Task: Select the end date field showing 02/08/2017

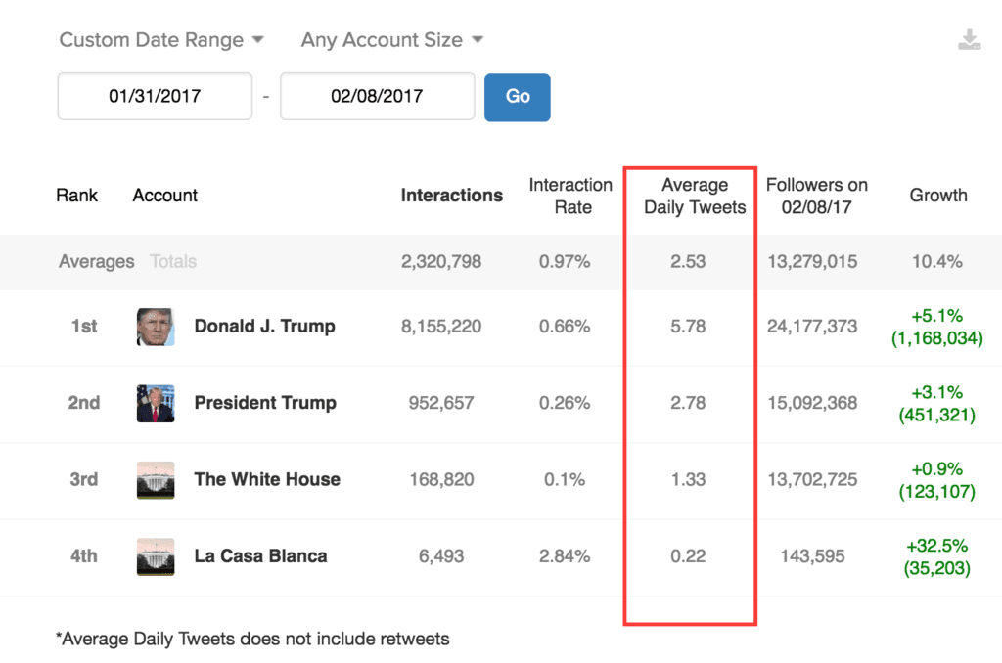Action: pos(377,96)
